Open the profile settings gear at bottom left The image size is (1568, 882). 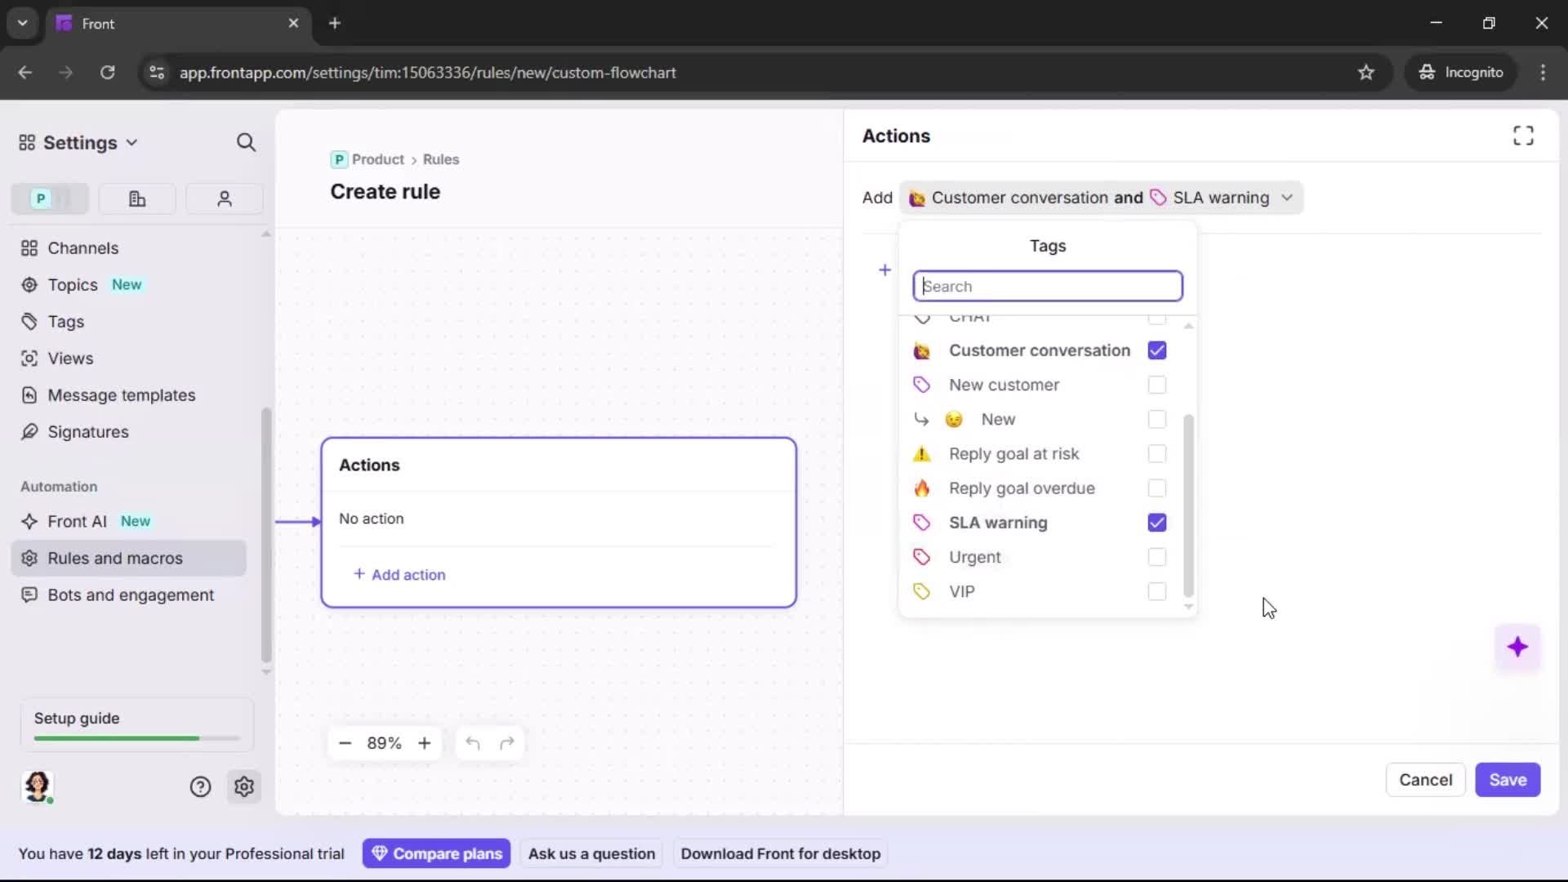(x=244, y=786)
